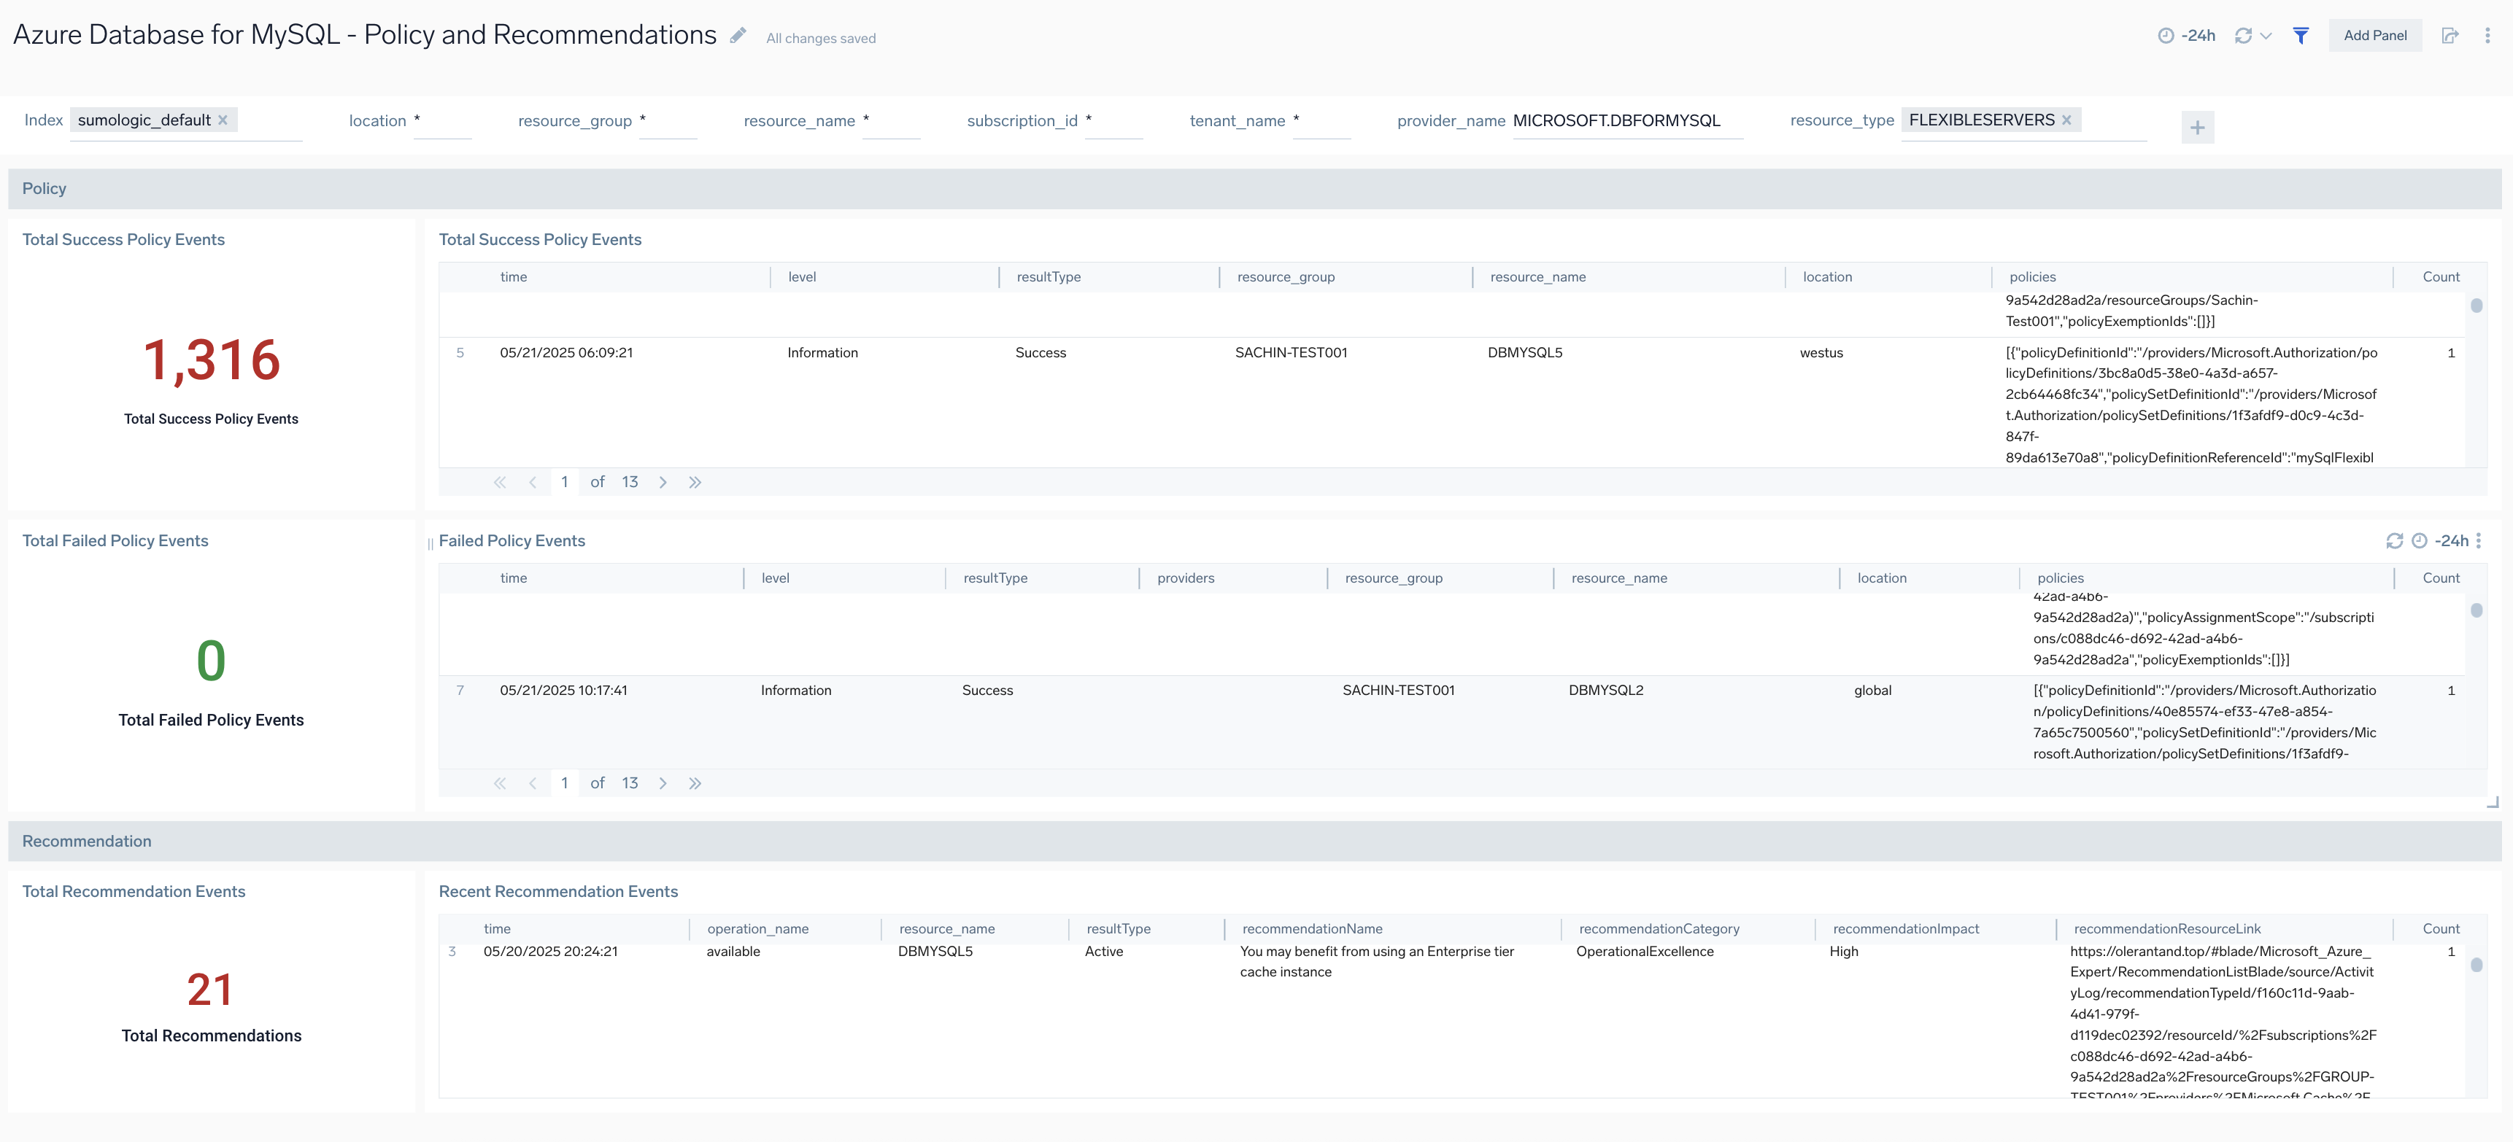Viewport: 2513px width, 1142px height.
Task: Click the 21 total recommendations value
Action: click(209, 991)
